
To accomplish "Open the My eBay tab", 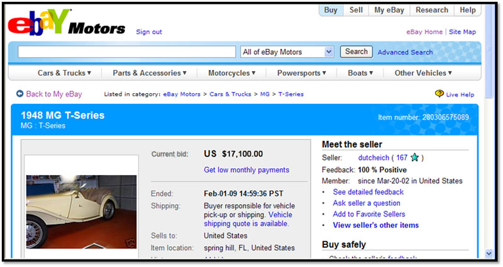I will (x=389, y=10).
